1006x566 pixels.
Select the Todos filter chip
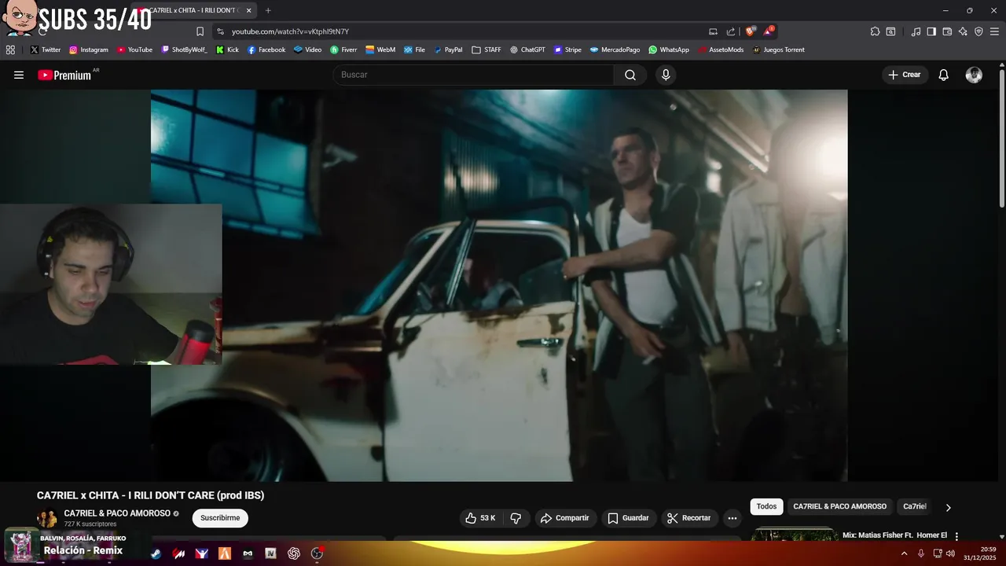pyautogui.click(x=766, y=506)
